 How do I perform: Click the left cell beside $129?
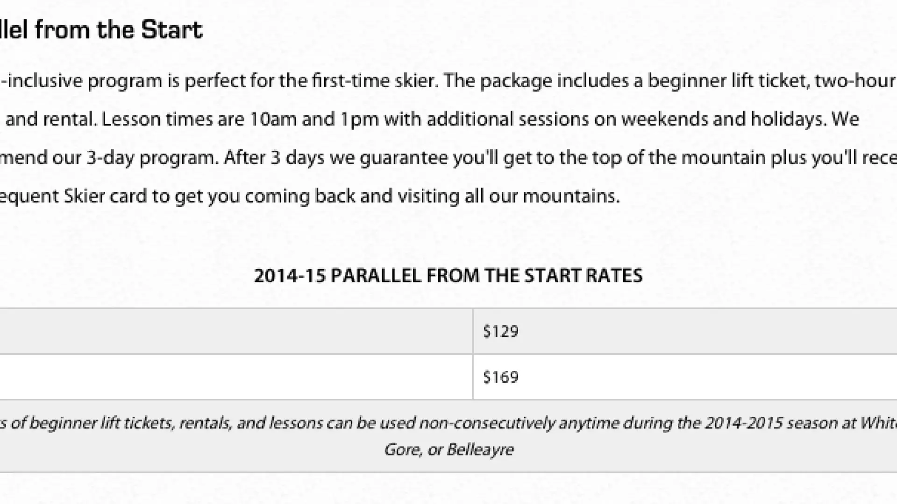coord(234,331)
